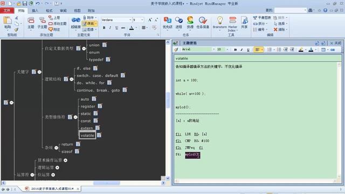Click notes highlight color swatch
345x194 pixels.
tap(301, 50)
